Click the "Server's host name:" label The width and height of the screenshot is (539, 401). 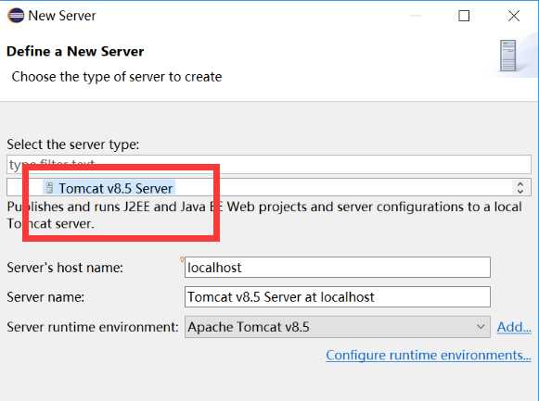[65, 268]
